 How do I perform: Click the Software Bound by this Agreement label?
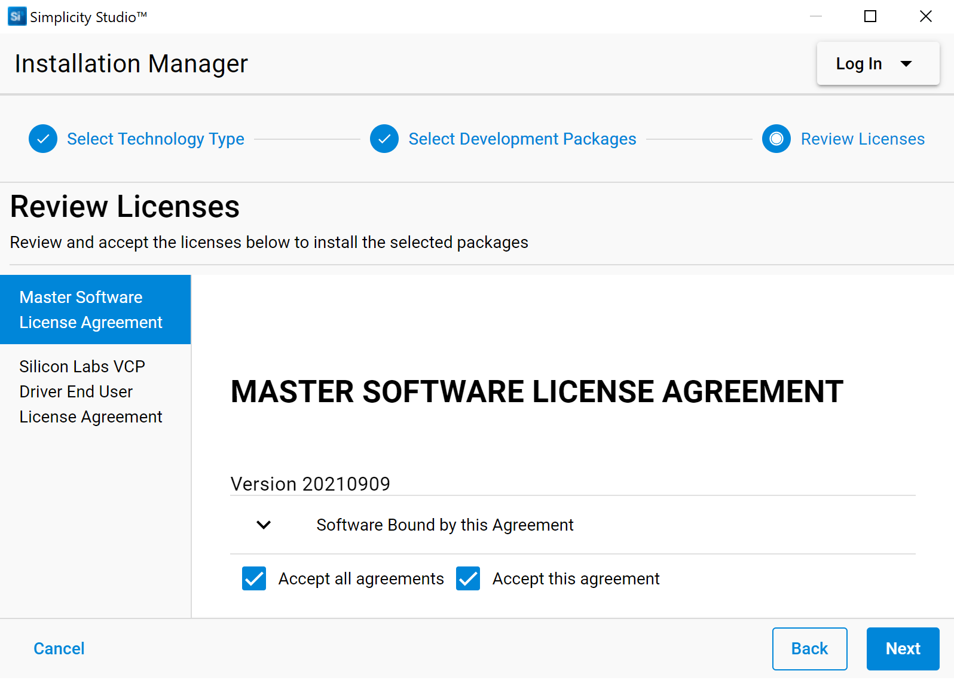tap(445, 525)
